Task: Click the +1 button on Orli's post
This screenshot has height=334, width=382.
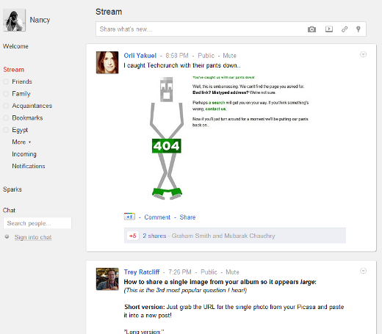Action: coord(129,217)
